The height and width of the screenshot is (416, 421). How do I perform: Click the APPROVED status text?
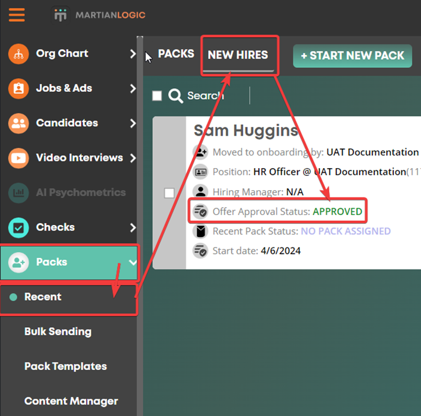pyautogui.click(x=337, y=211)
